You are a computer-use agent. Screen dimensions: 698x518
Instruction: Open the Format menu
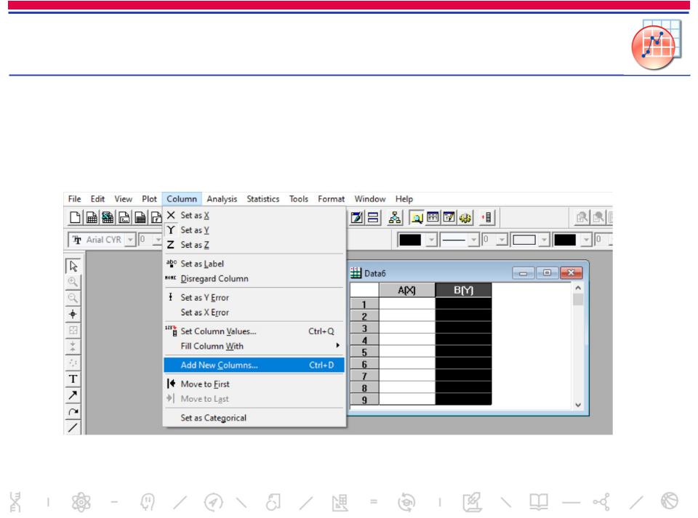pyautogui.click(x=331, y=199)
